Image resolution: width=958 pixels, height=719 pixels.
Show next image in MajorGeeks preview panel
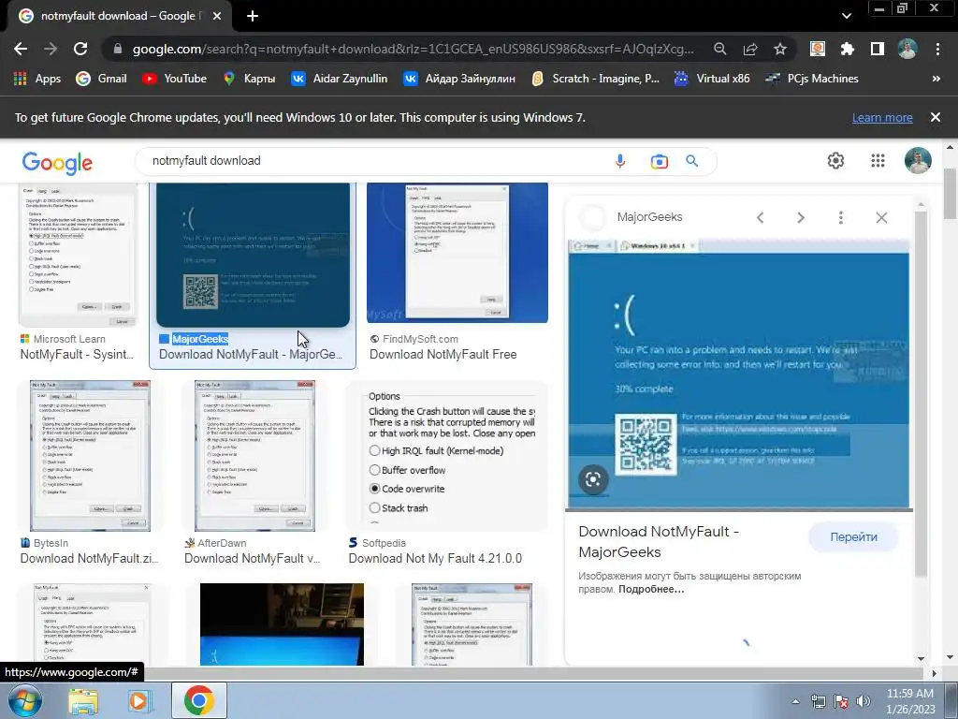(801, 217)
